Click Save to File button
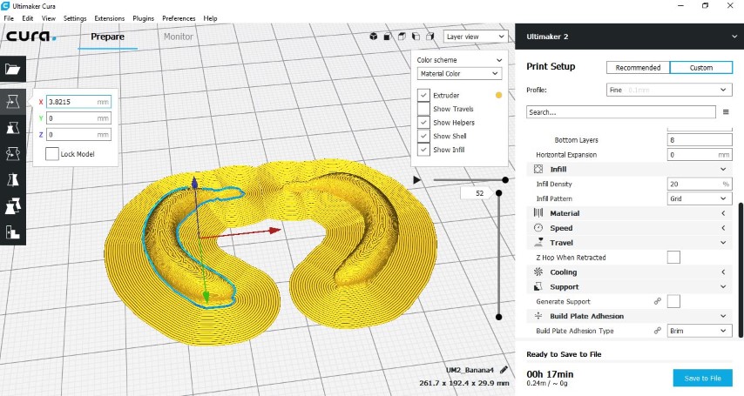 pyautogui.click(x=702, y=378)
